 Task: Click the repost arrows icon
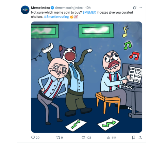coord(58,138)
